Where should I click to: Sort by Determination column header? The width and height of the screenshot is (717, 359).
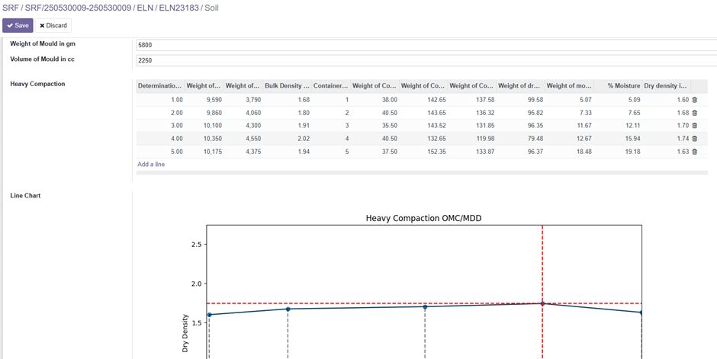click(160, 86)
